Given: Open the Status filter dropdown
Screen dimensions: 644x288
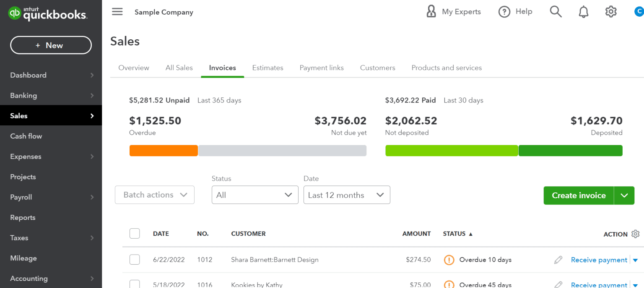Looking at the screenshot, I should 254,195.
